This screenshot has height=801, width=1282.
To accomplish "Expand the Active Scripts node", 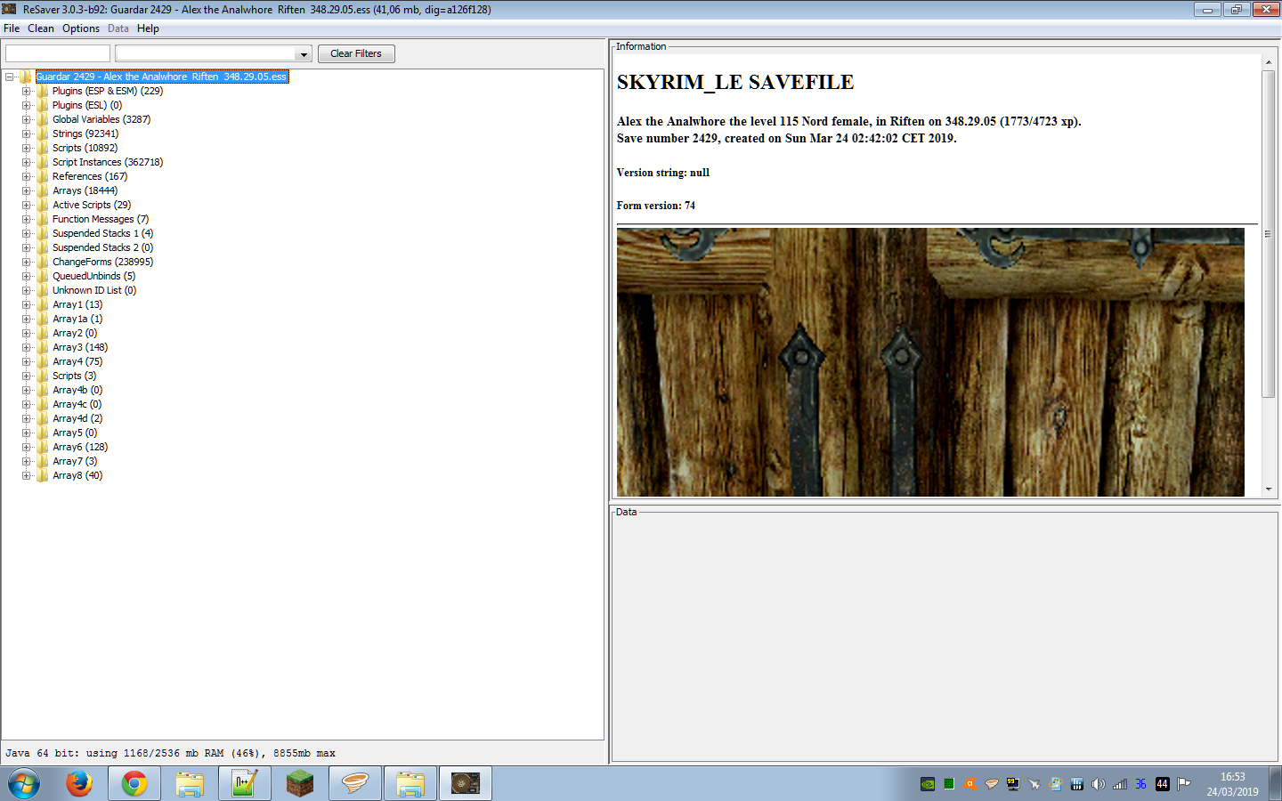I will (27, 205).
